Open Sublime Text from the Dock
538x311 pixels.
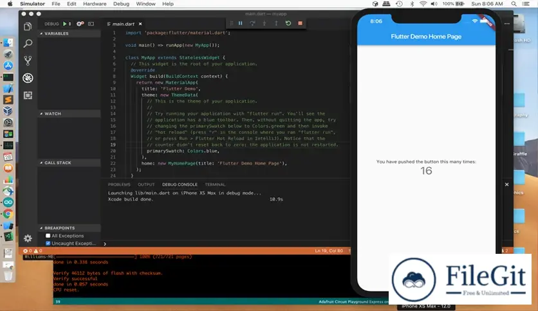point(8,100)
